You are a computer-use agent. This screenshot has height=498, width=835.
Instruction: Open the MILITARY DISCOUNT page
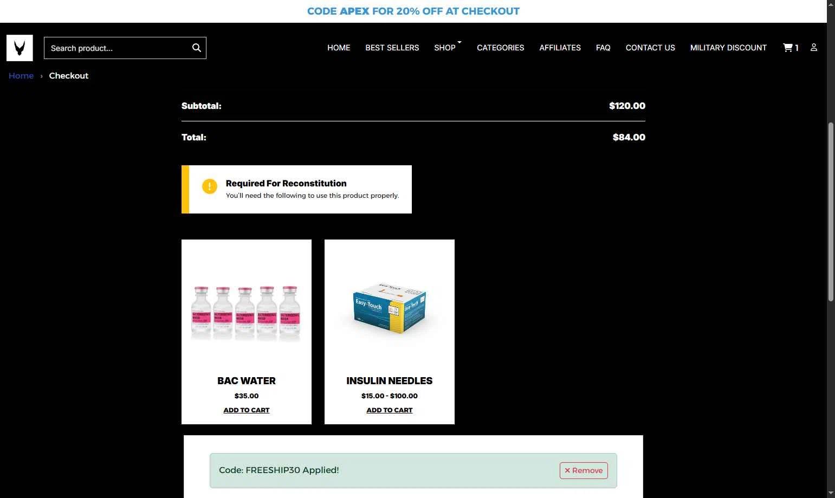728,48
